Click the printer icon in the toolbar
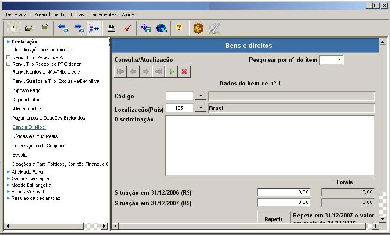The width and height of the screenshot is (390, 235). click(112, 28)
